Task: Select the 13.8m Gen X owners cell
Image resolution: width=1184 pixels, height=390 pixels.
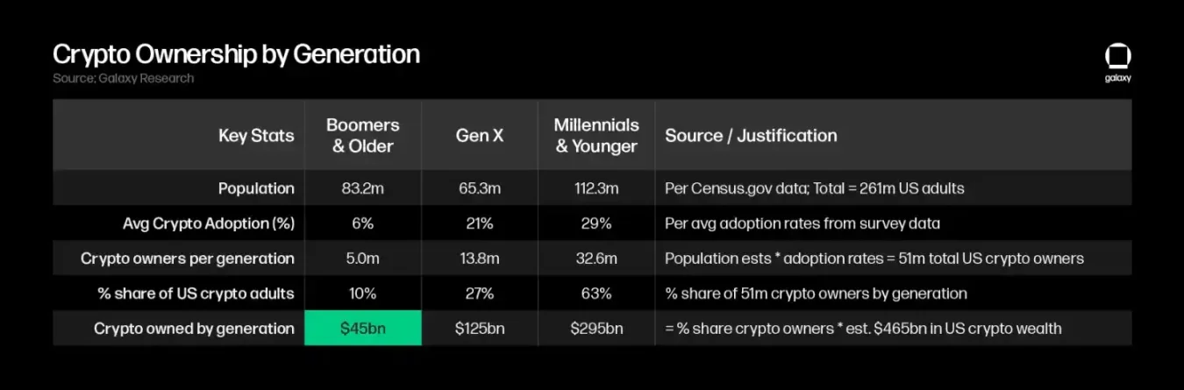Action: (480, 259)
